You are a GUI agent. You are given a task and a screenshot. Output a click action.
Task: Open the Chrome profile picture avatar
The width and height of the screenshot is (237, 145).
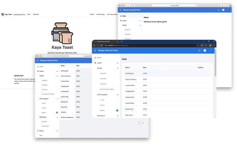(x=211, y=45)
